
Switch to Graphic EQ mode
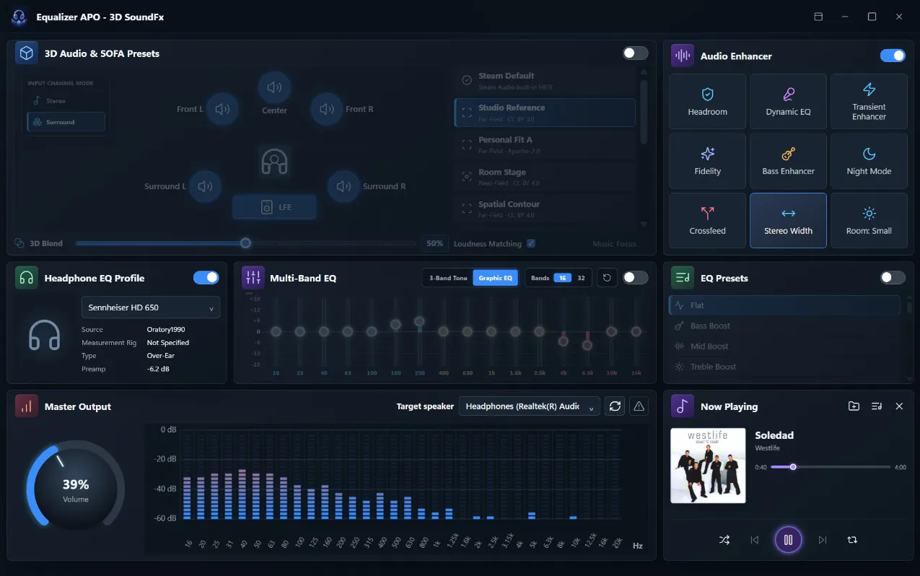(495, 278)
